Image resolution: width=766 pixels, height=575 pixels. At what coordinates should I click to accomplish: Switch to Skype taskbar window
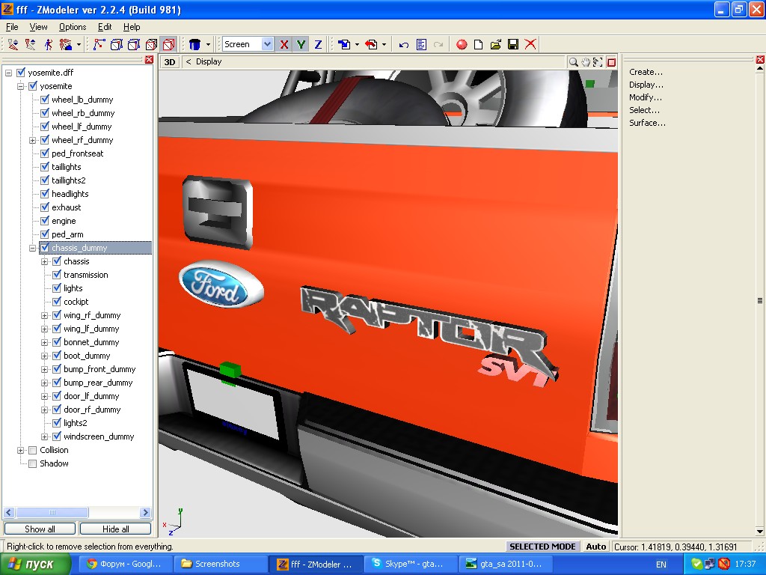(x=411, y=565)
